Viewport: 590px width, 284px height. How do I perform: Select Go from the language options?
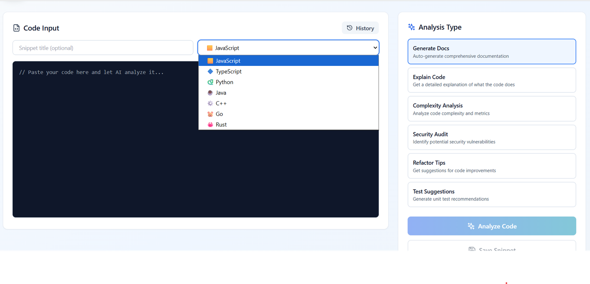click(x=219, y=114)
